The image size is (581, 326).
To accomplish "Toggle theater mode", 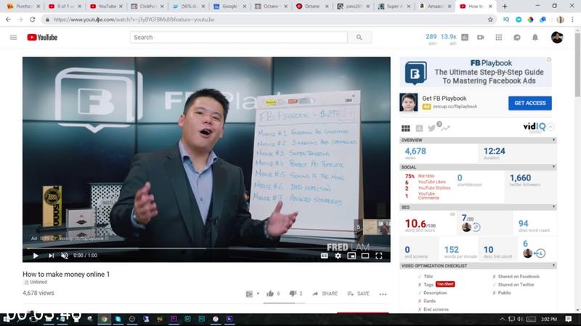I will click(365, 256).
